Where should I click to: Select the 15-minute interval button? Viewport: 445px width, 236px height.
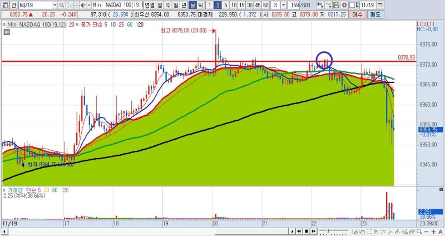tap(242, 5)
